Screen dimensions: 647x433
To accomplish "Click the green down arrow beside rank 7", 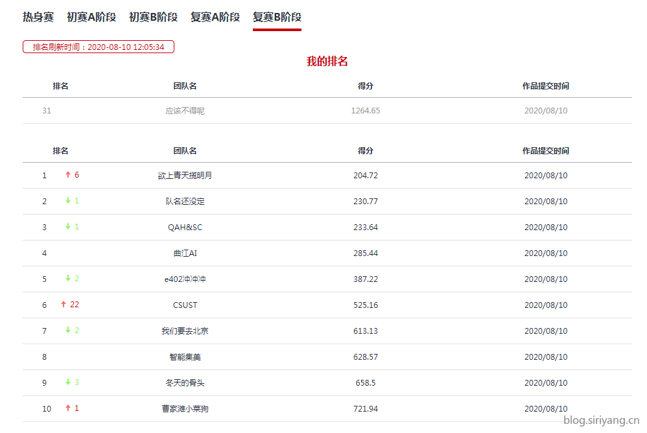I will coord(68,331).
